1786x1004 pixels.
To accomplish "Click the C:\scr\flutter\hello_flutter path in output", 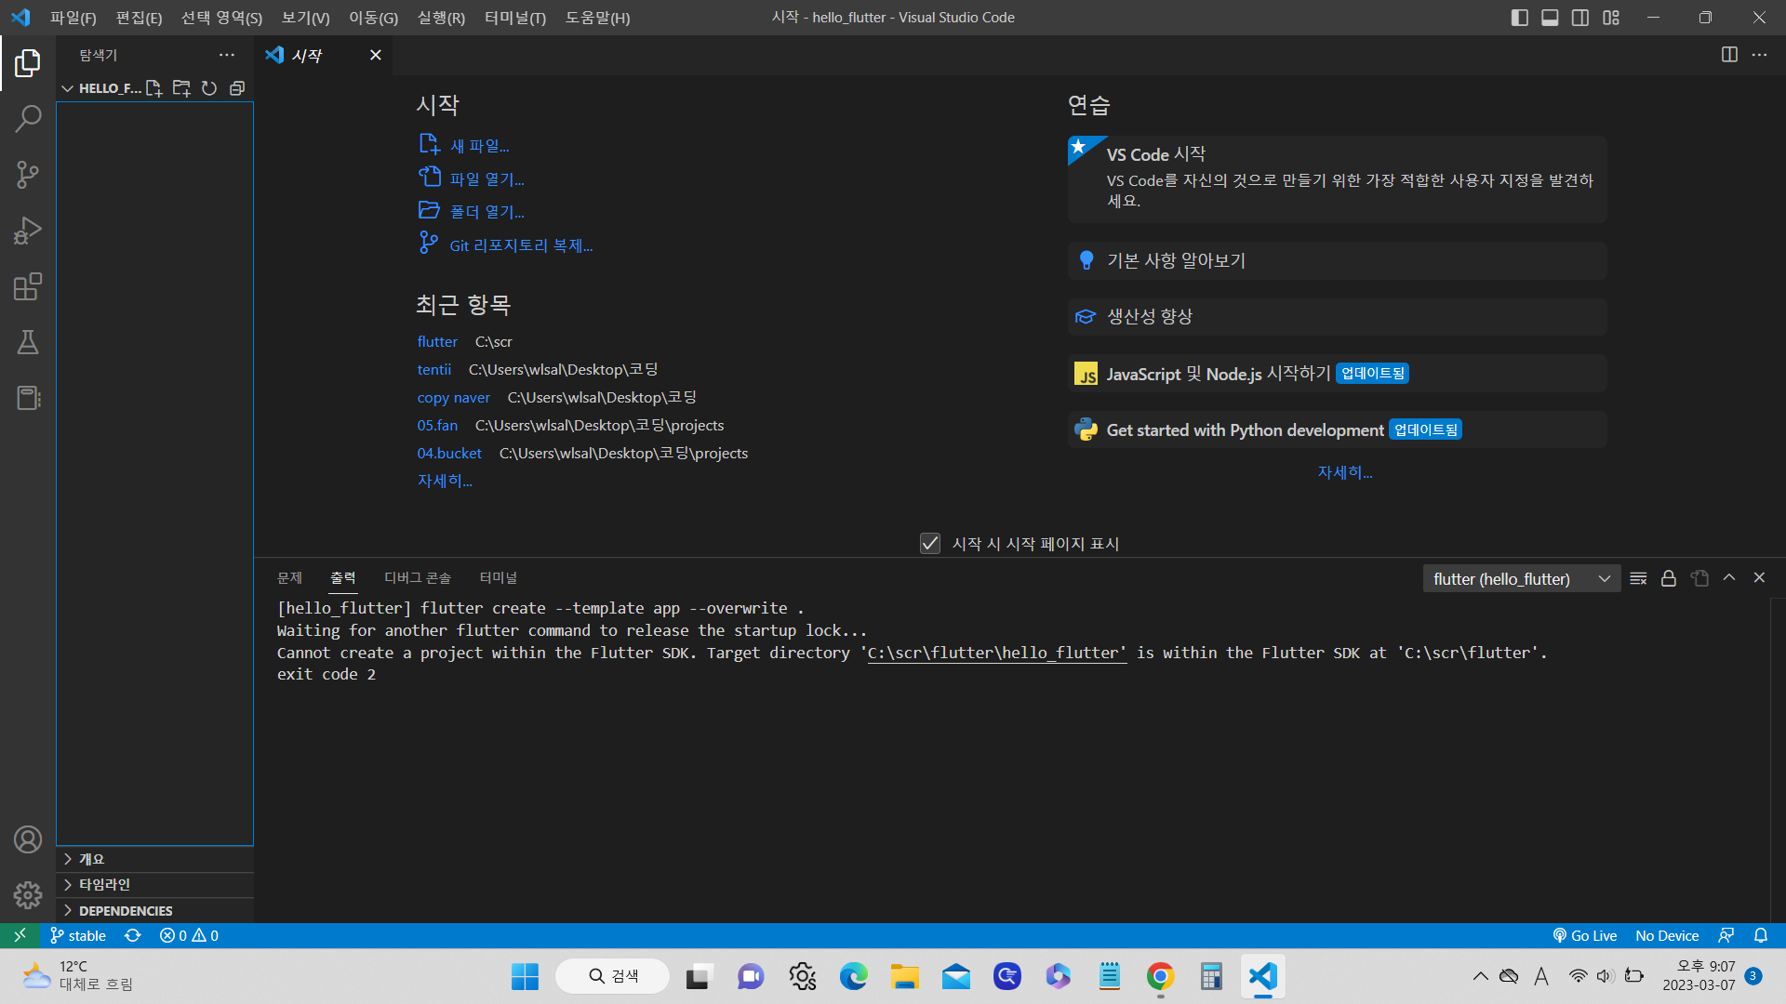I will pos(997,653).
